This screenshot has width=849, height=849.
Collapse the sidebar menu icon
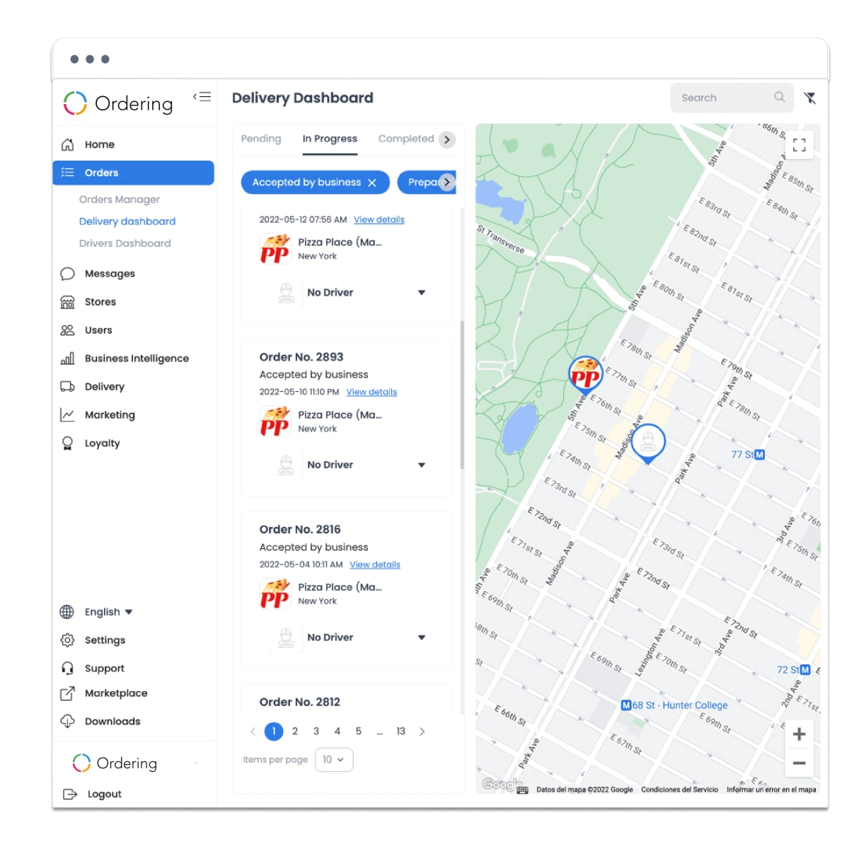202,97
